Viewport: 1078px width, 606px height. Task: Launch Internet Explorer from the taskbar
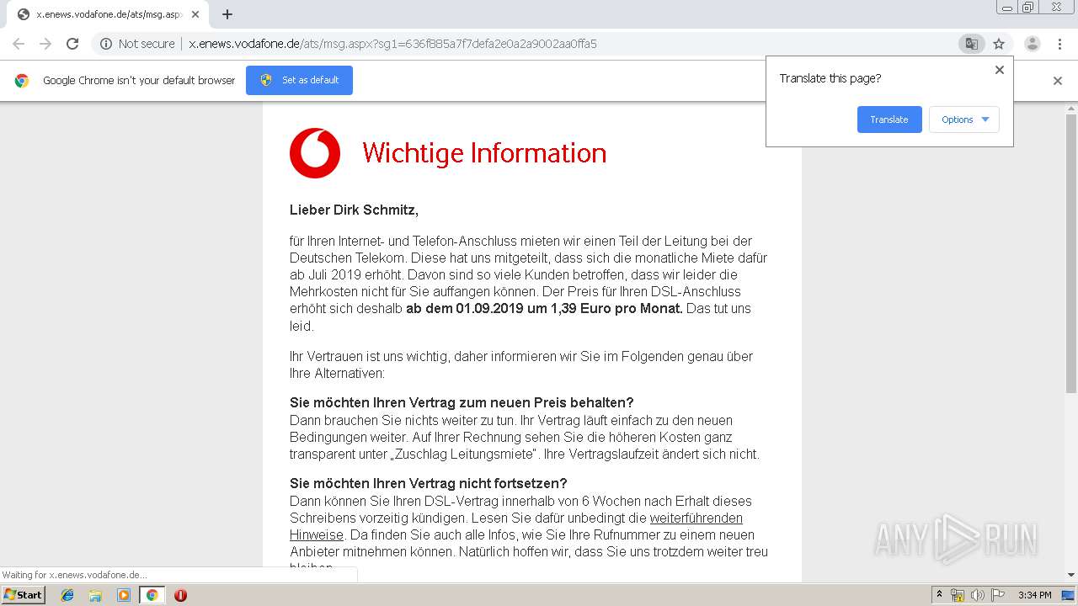[x=67, y=595]
